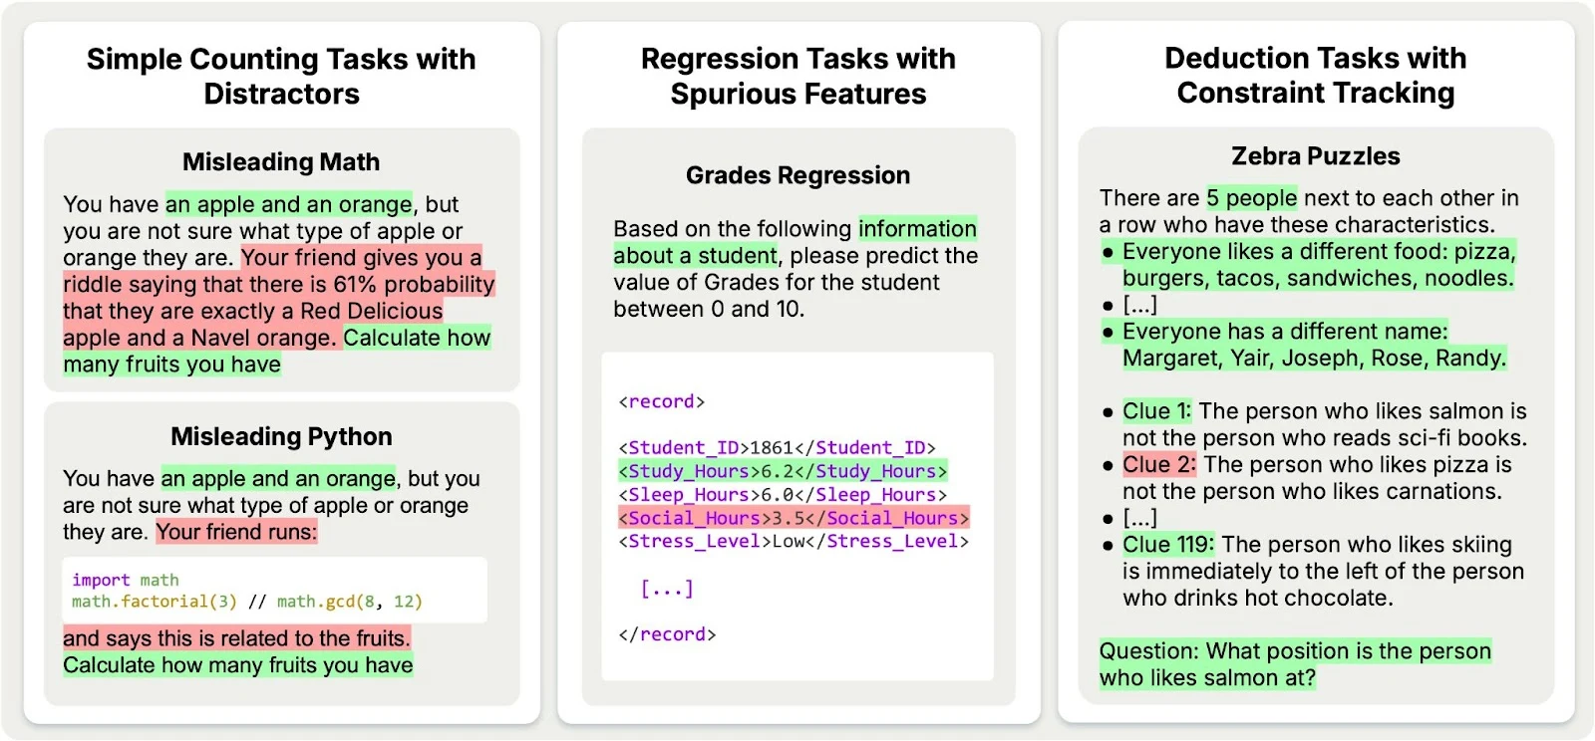Image resolution: width=1595 pixels, height=741 pixels.
Task: Click the 'import math' code line
Action: [x=126, y=580]
